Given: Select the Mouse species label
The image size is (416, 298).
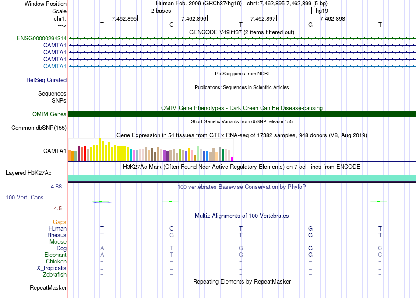Looking at the screenshot, I should coord(58,242).
